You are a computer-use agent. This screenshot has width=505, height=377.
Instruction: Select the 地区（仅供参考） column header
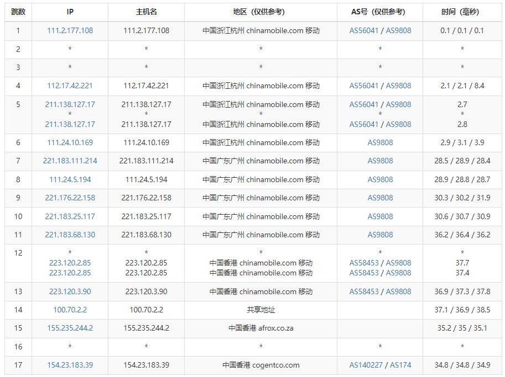pos(261,12)
